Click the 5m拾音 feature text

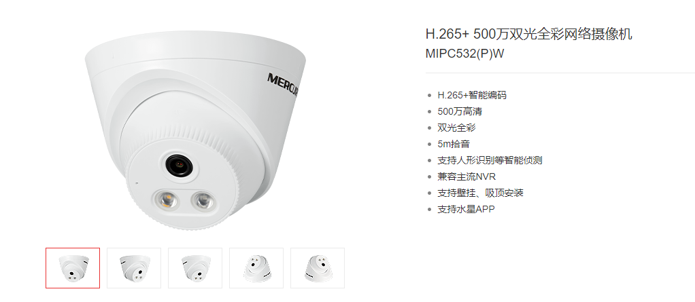pos(454,144)
